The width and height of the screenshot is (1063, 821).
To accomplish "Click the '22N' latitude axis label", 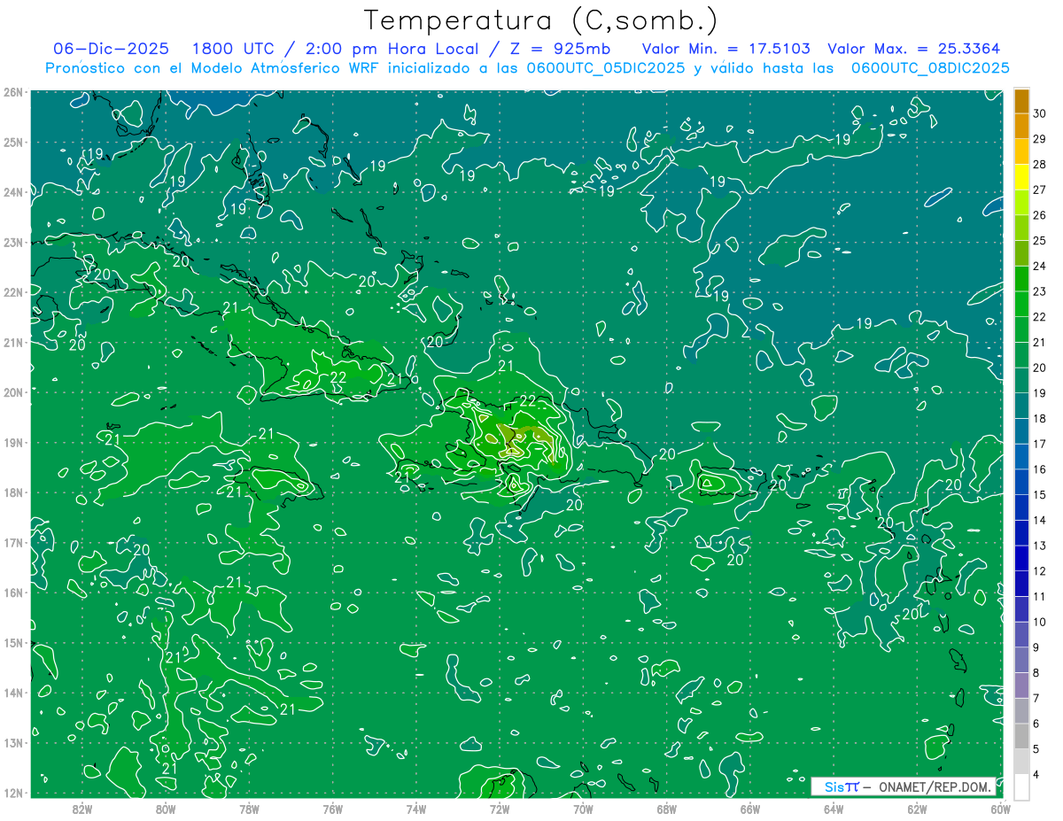I will 12,292.
